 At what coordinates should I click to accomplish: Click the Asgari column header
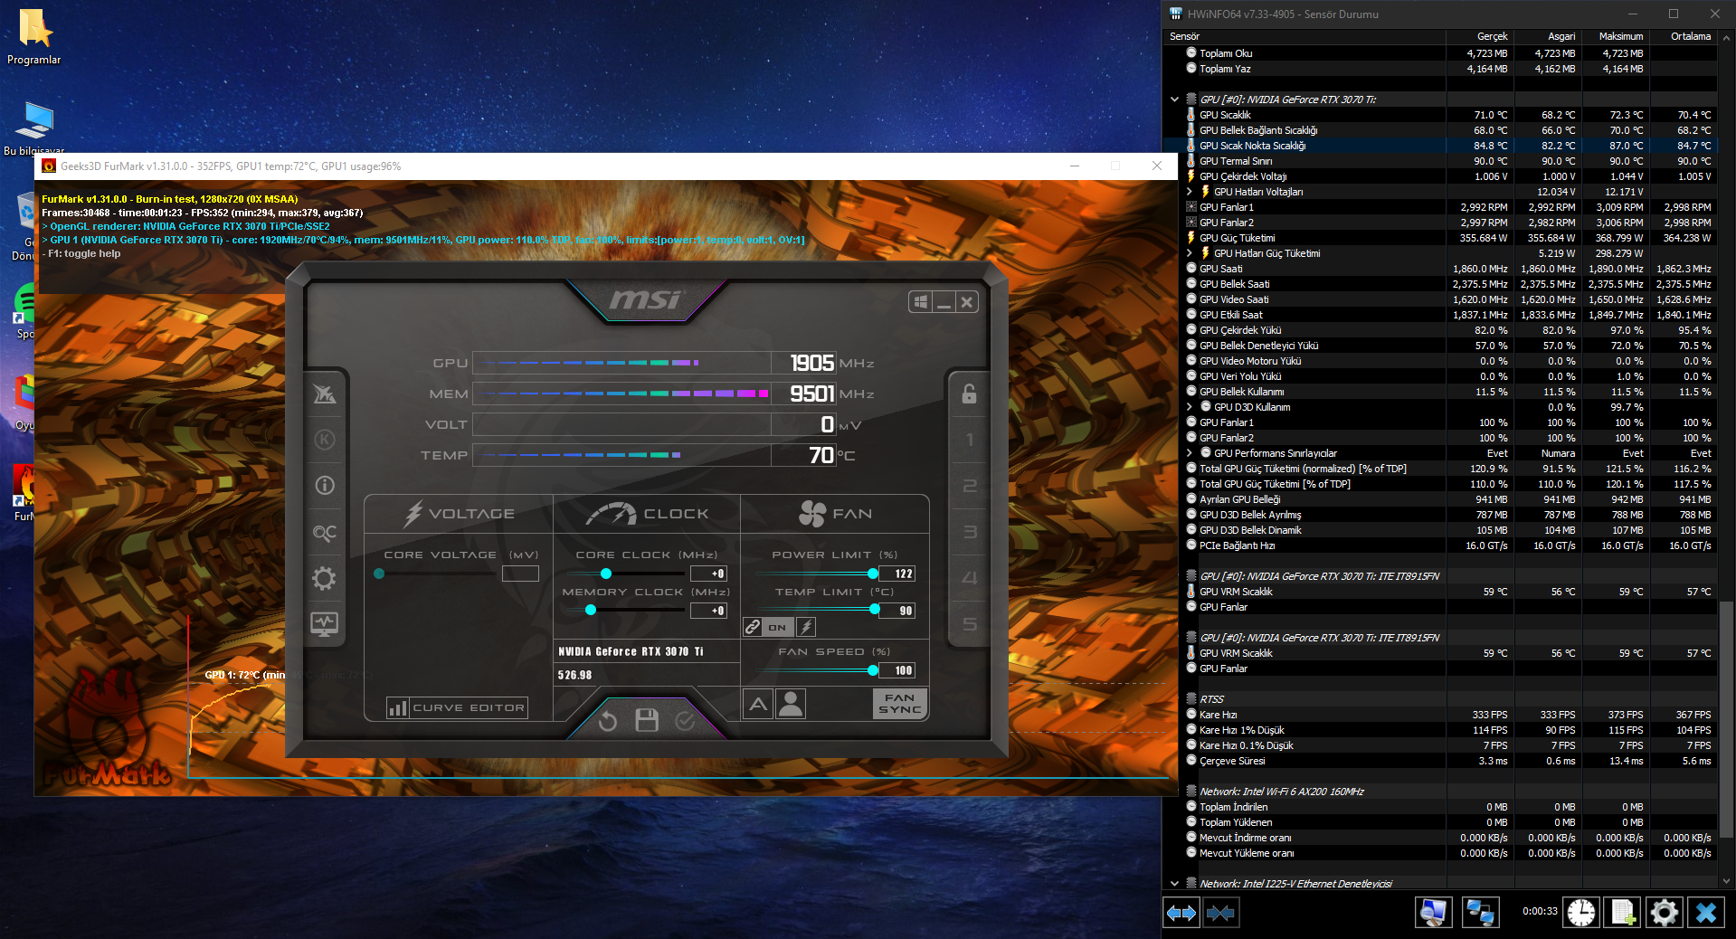[1547, 36]
